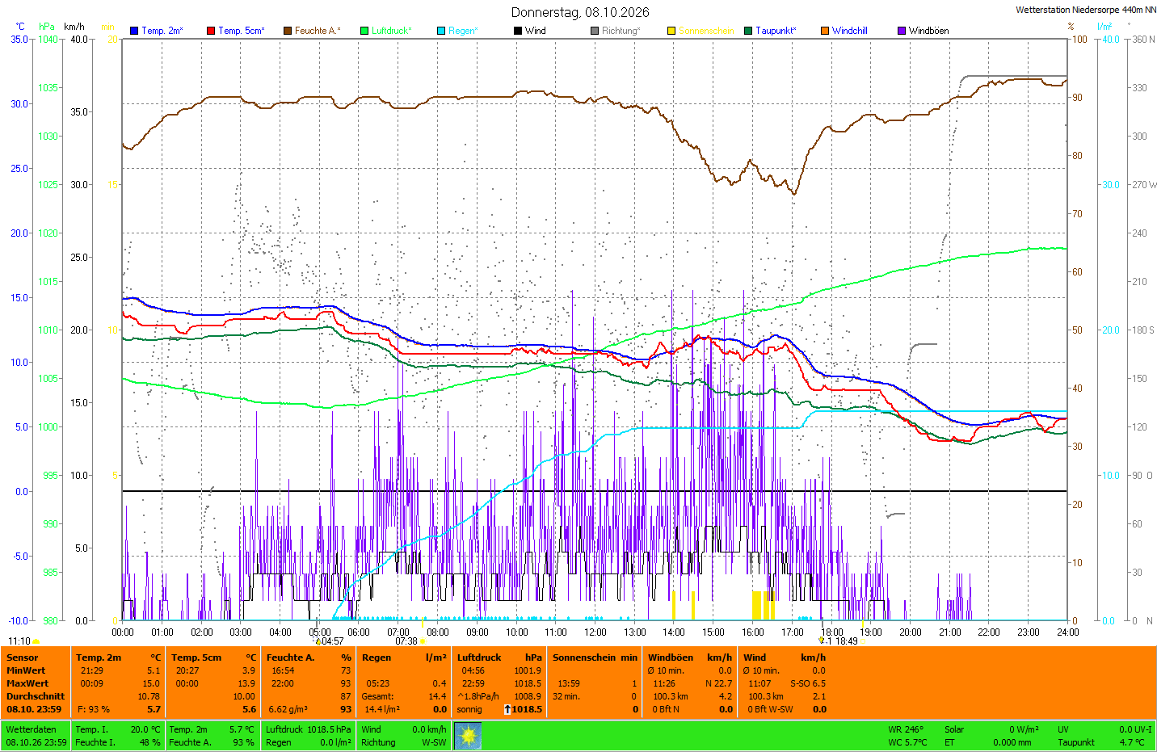Click the red Temp. 5cm legend swatch
Image resolution: width=1157 pixels, height=752 pixels.
click(211, 31)
